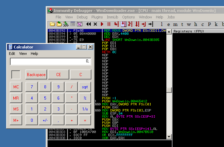Click the equals button in Calculator
This screenshot has height=147, width=224.
85,120
